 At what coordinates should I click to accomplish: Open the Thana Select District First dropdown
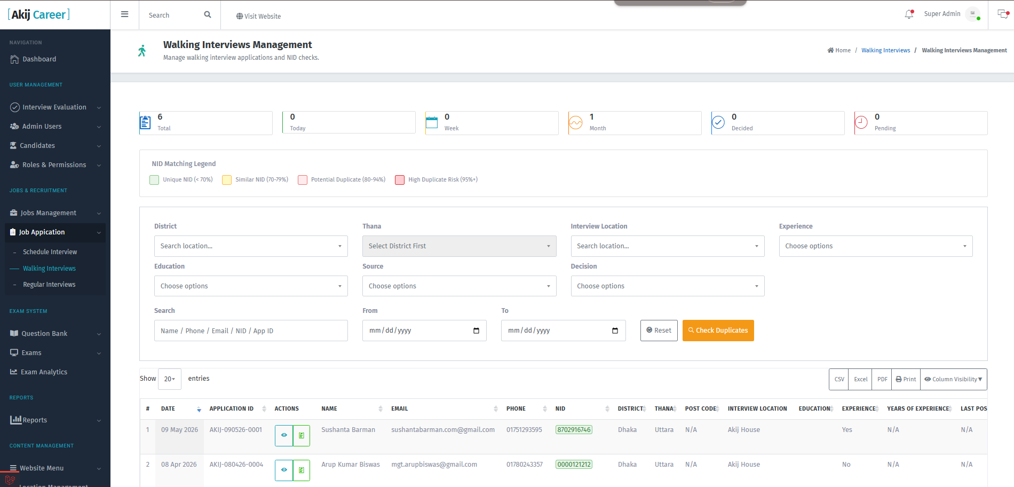pyautogui.click(x=459, y=246)
